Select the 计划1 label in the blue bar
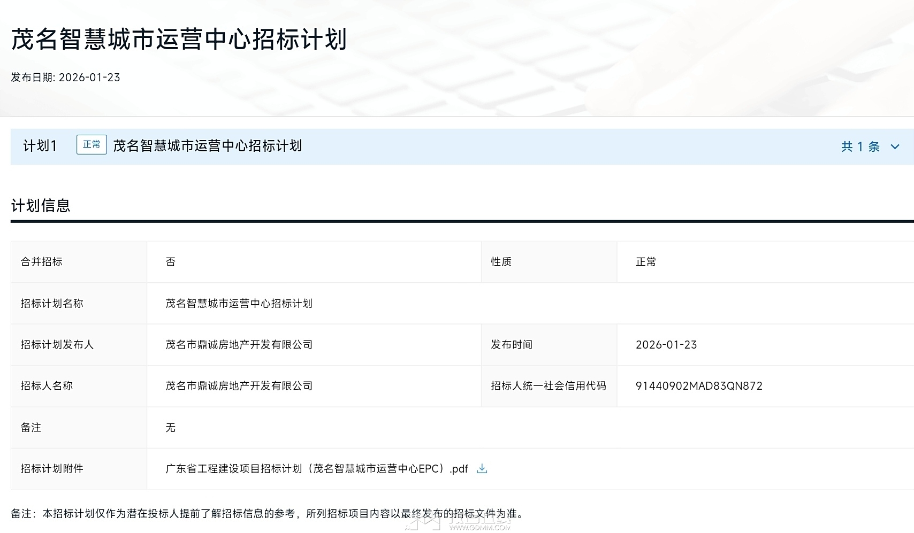The height and width of the screenshot is (533, 914). click(40, 146)
